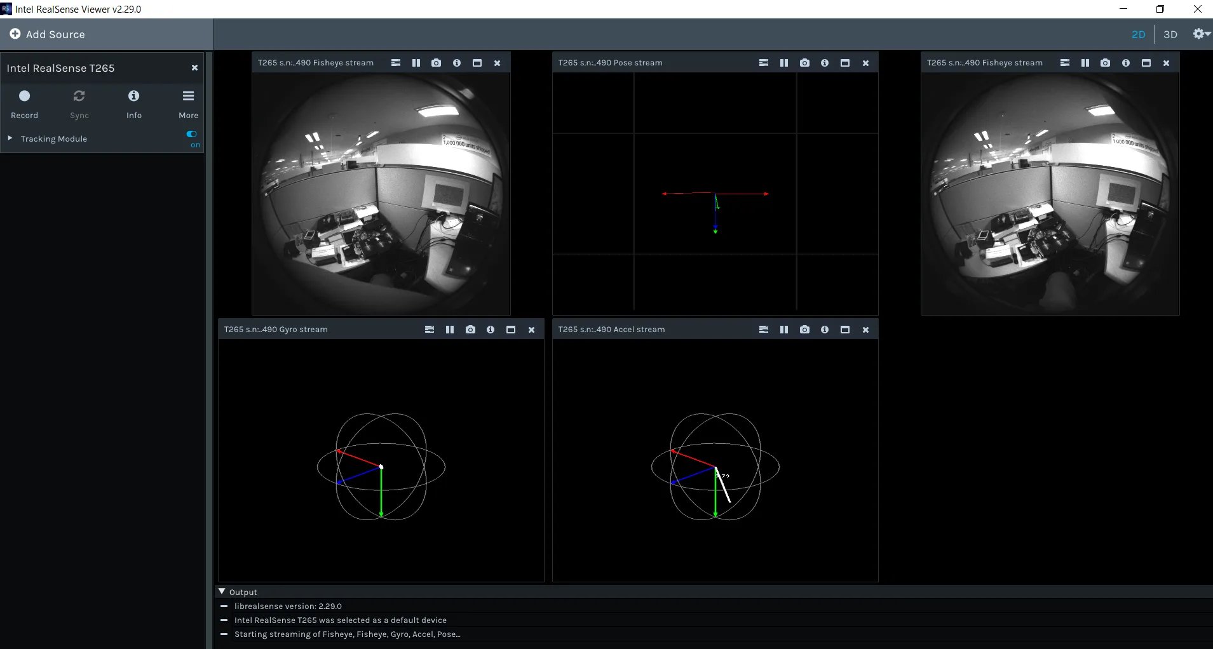Expand the Tracking Module settings

[10, 138]
